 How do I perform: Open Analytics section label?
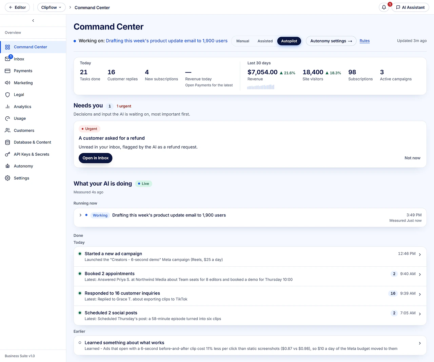tap(22, 107)
